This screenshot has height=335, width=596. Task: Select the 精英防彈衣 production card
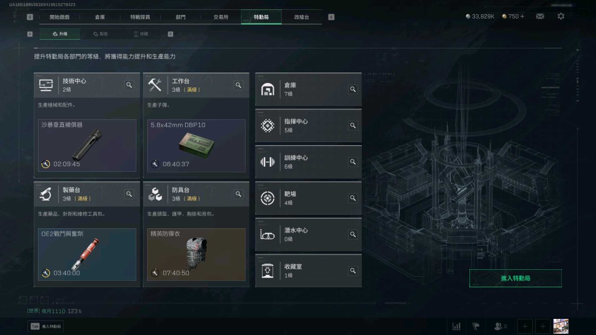pyautogui.click(x=196, y=254)
